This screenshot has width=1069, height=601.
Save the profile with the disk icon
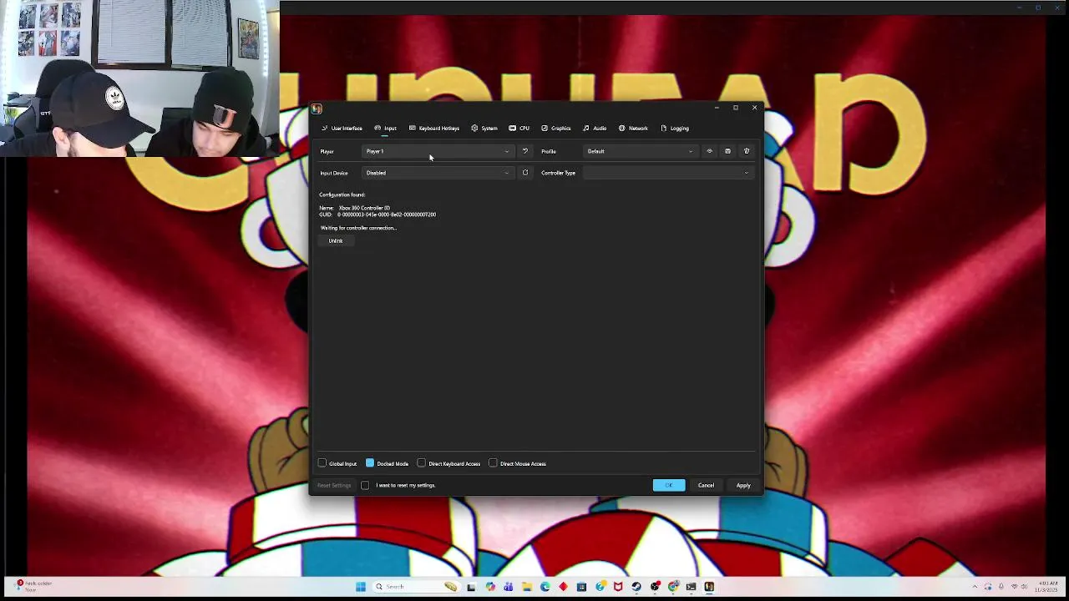pyautogui.click(x=727, y=151)
